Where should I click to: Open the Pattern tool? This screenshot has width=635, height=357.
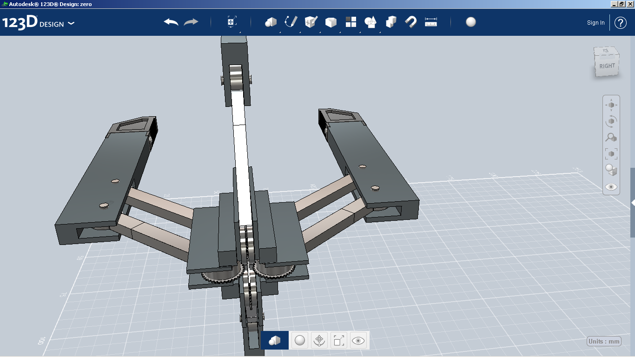pos(351,22)
